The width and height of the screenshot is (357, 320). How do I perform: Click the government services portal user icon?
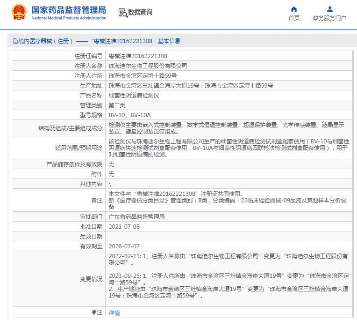330,9
